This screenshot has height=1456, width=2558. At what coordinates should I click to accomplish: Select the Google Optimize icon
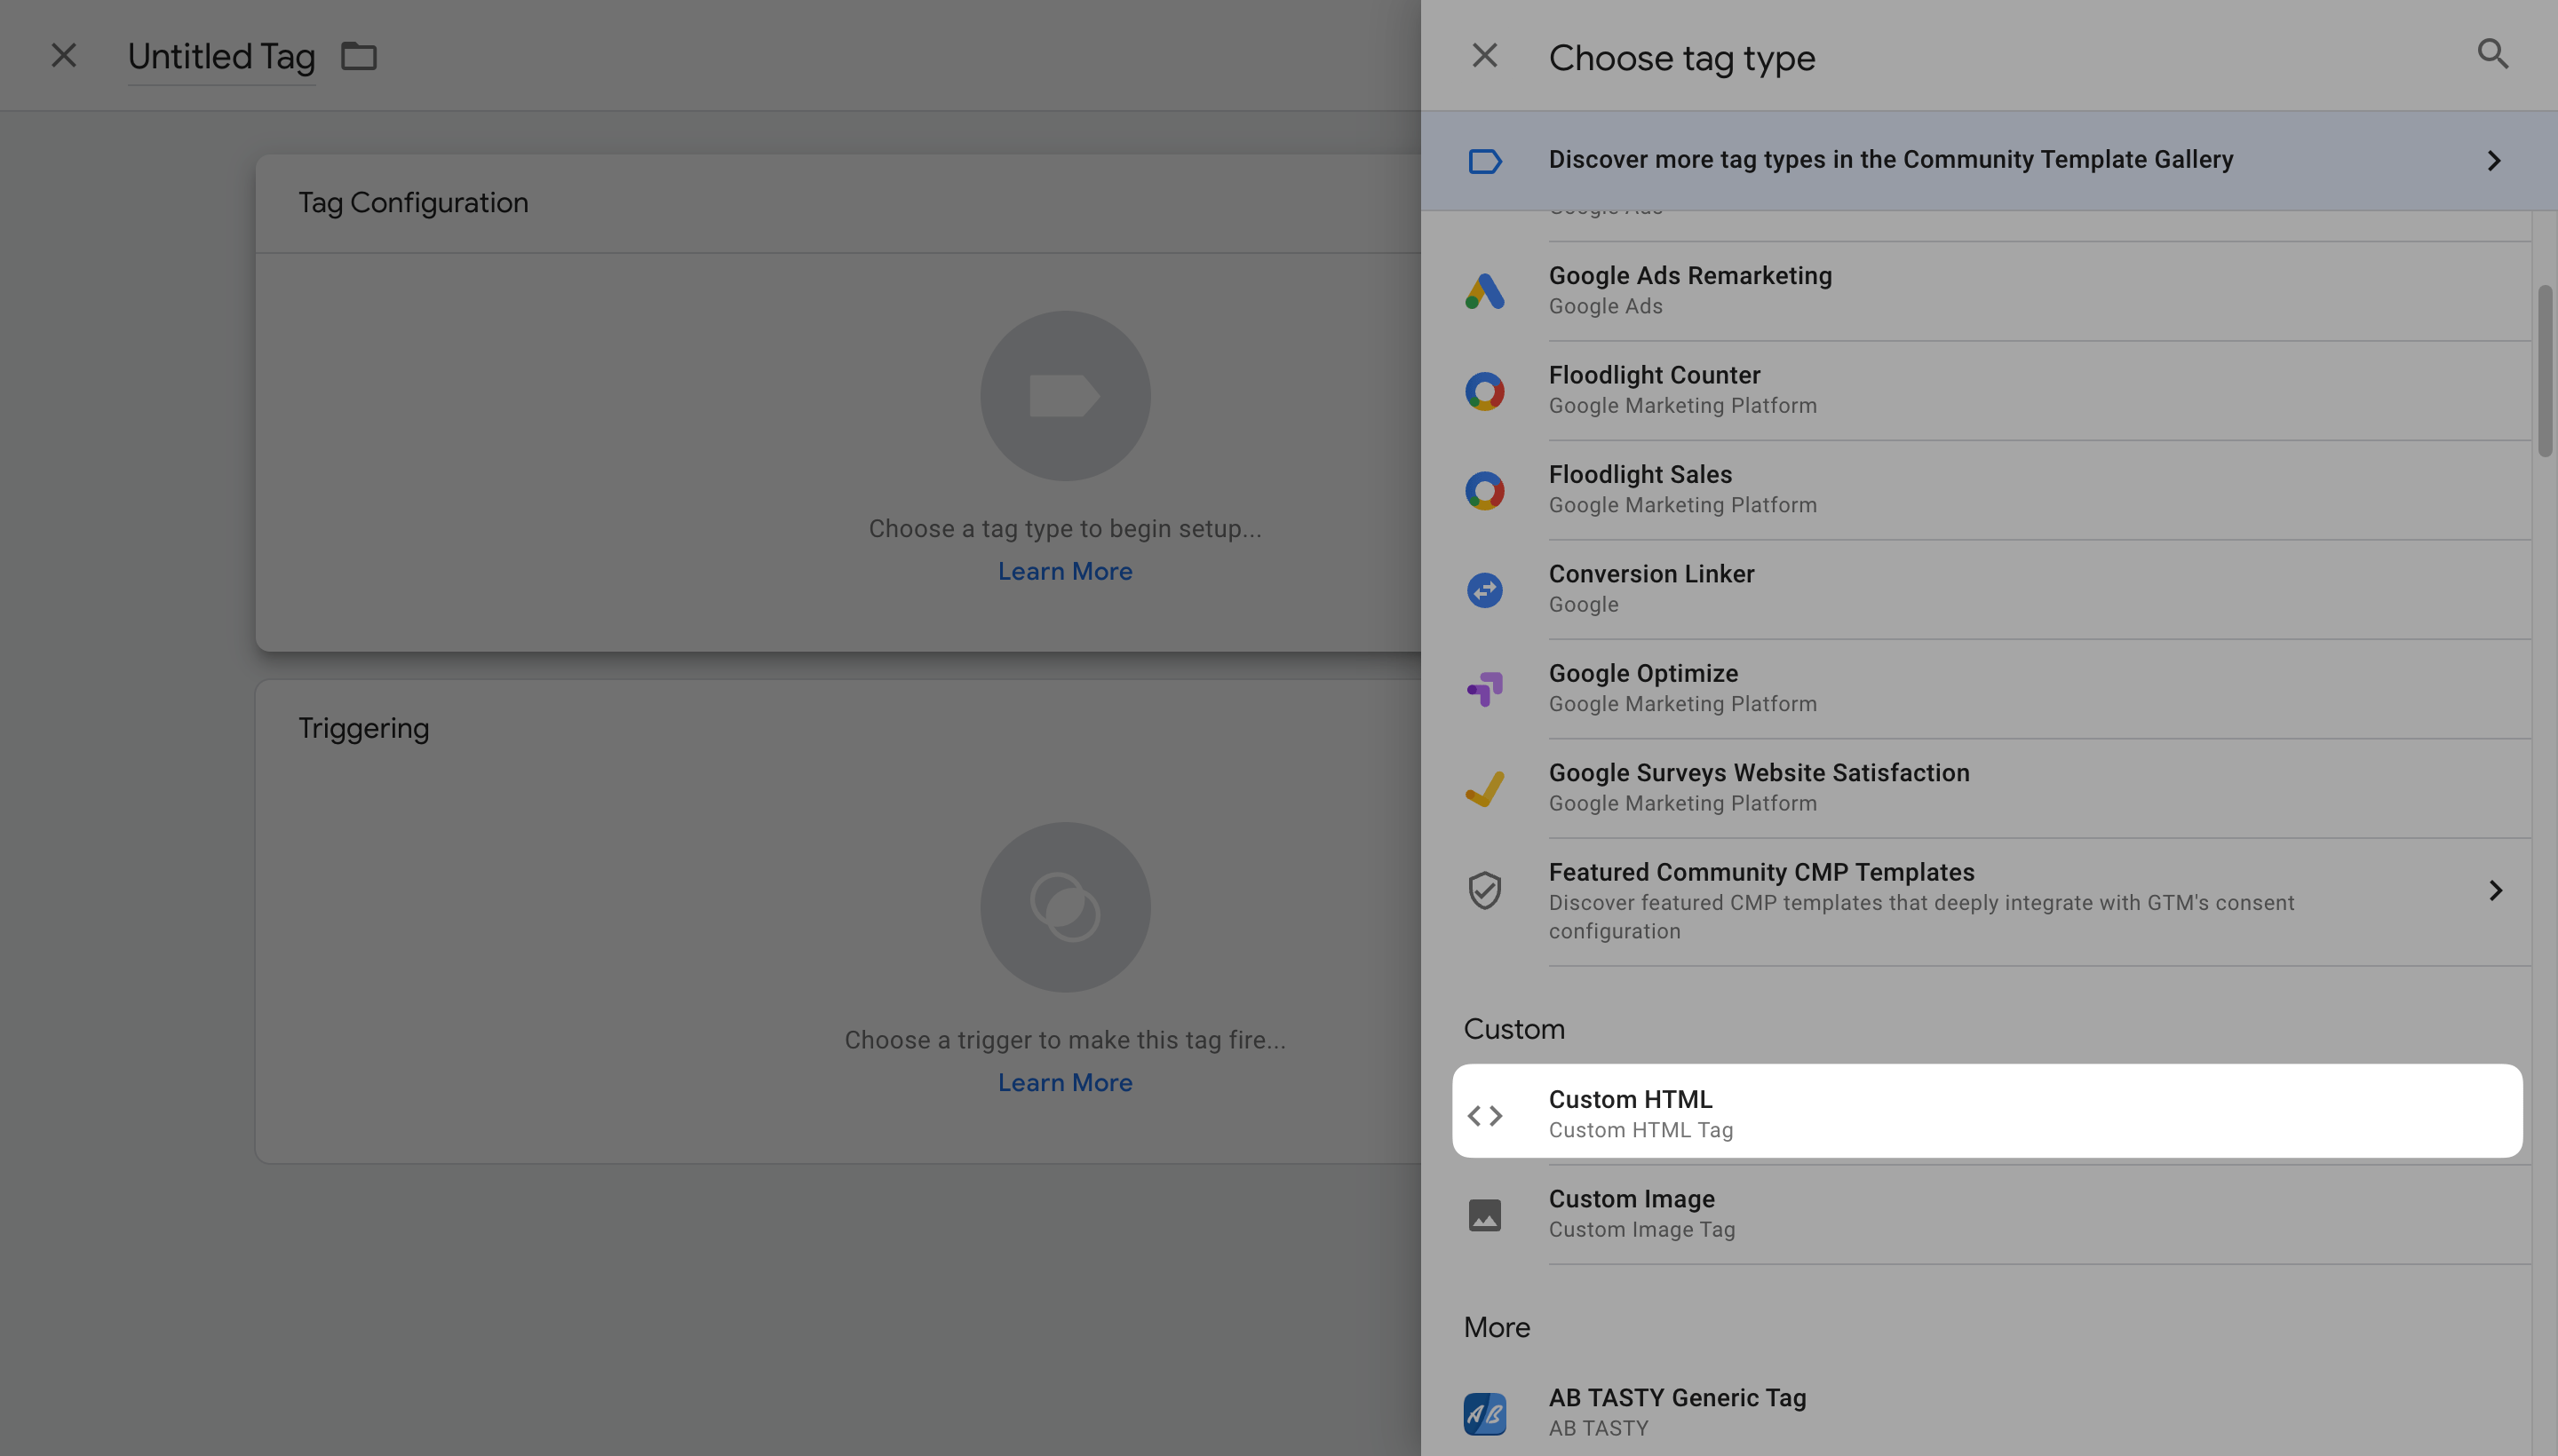1484,689
